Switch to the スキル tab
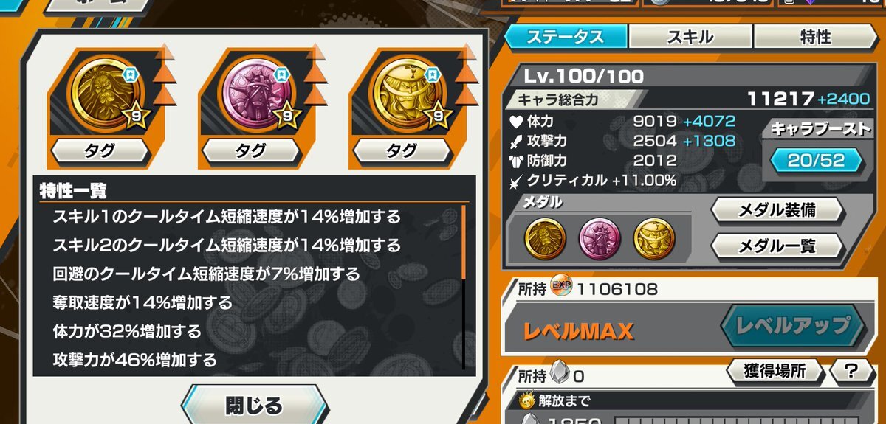 690,36
